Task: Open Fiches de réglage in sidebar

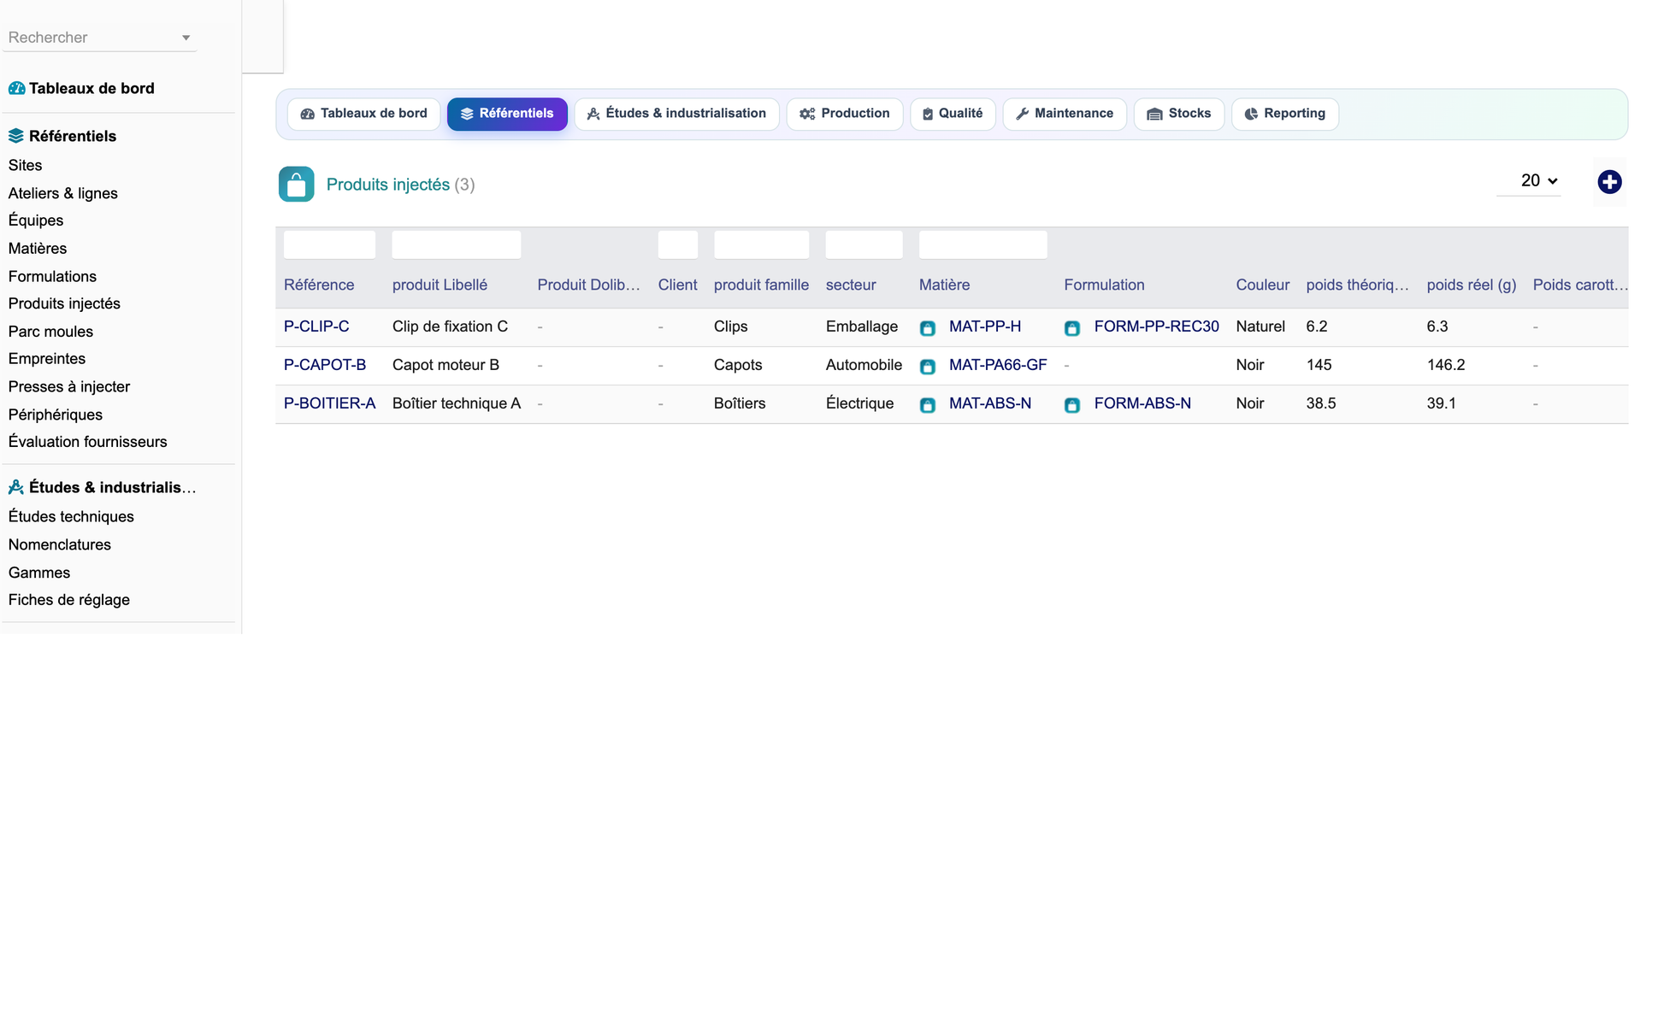Action: tap(69, 600)
